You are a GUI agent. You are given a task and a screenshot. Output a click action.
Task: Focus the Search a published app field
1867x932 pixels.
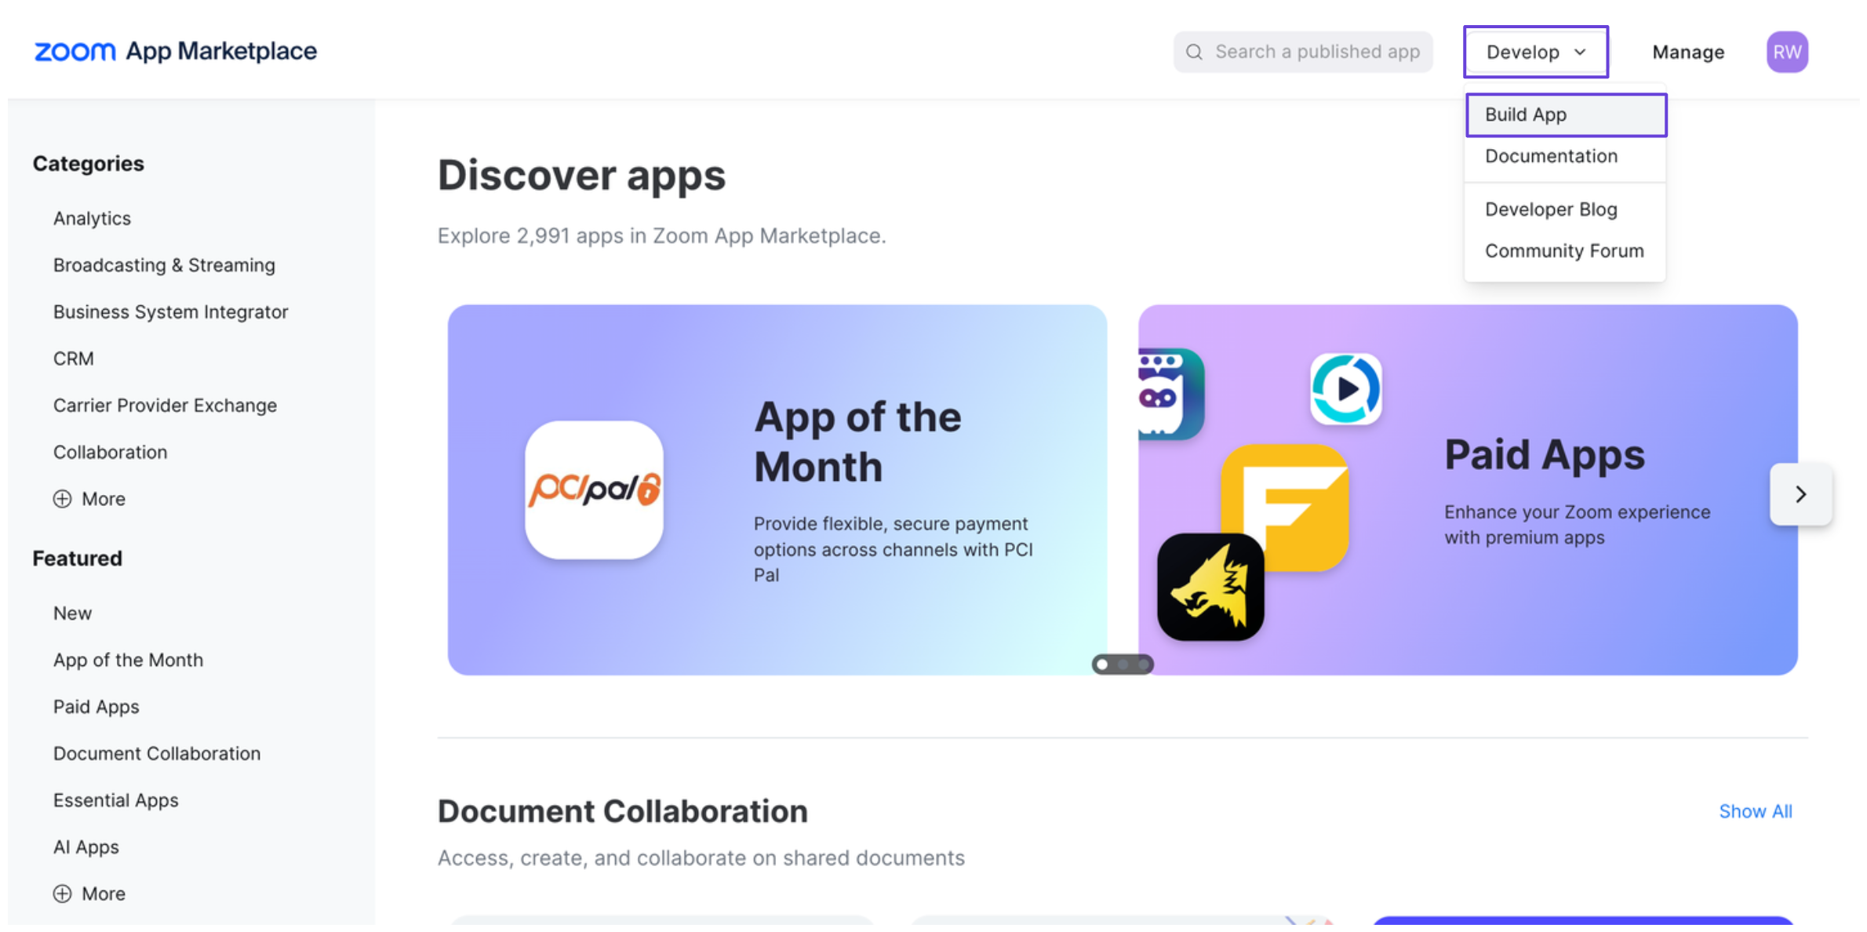coord(1316,52)
